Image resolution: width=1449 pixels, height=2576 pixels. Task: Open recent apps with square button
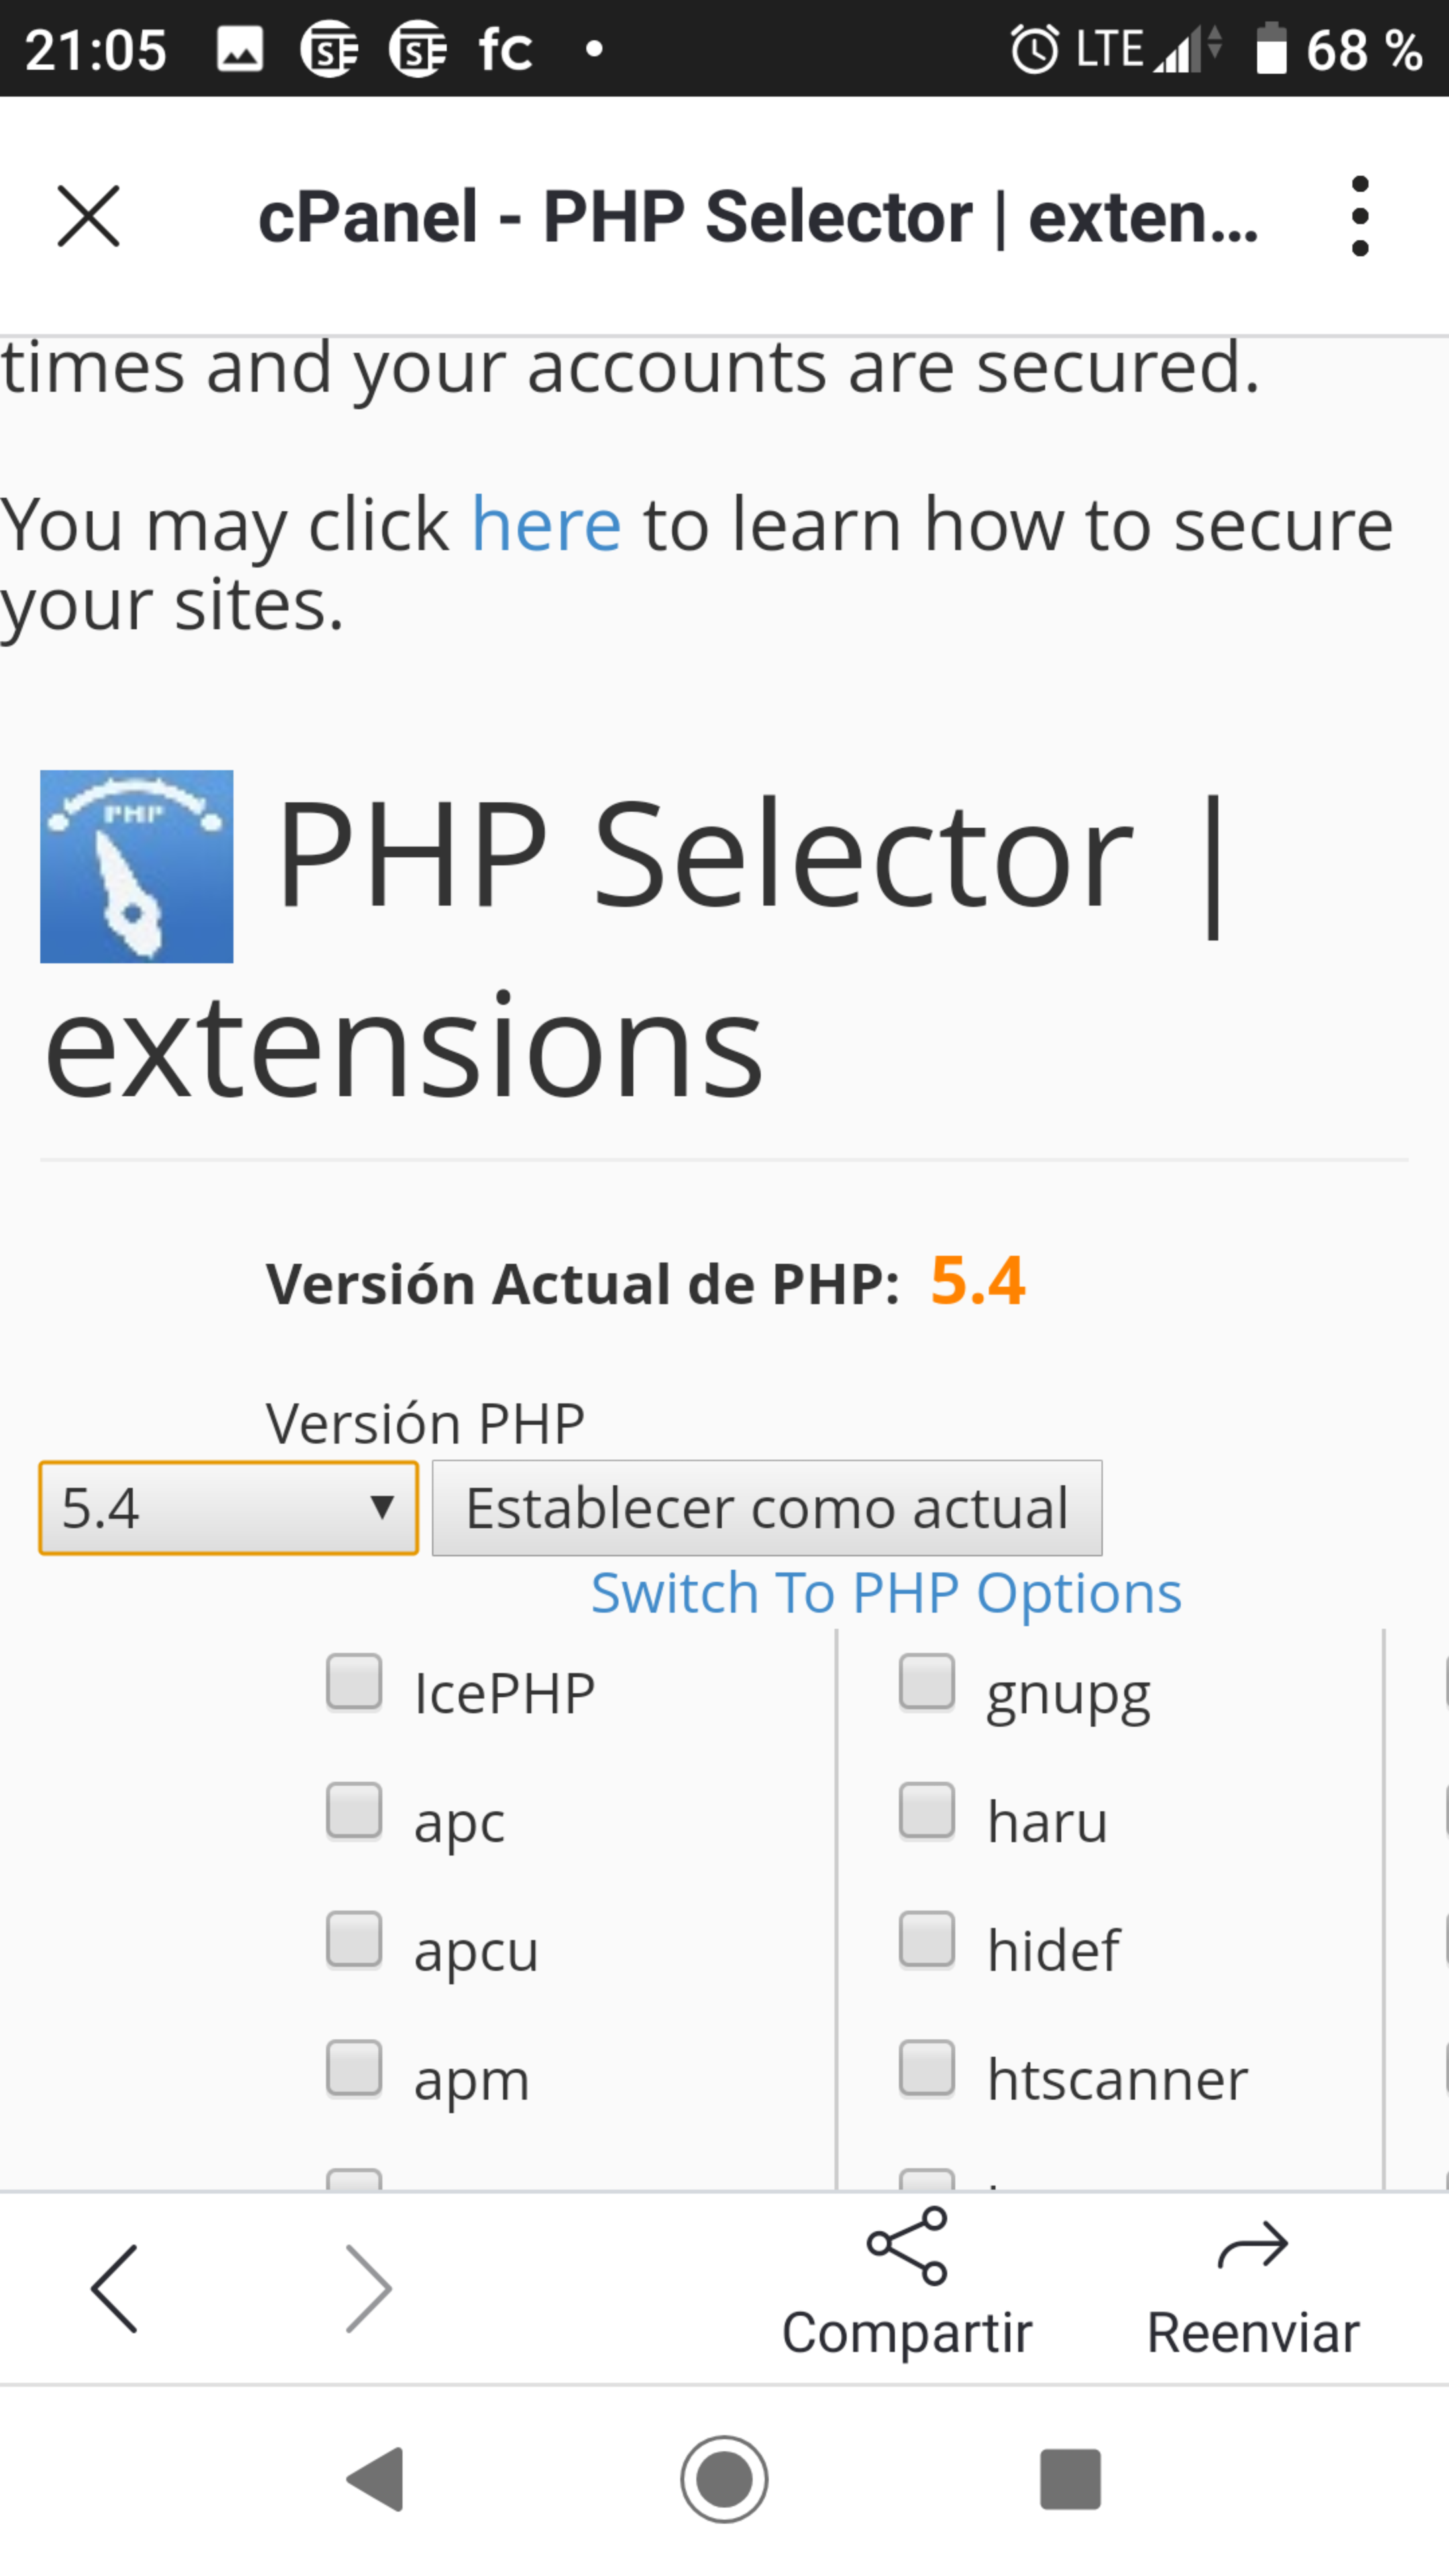pyautogui.click(x=1070, y=2479)
